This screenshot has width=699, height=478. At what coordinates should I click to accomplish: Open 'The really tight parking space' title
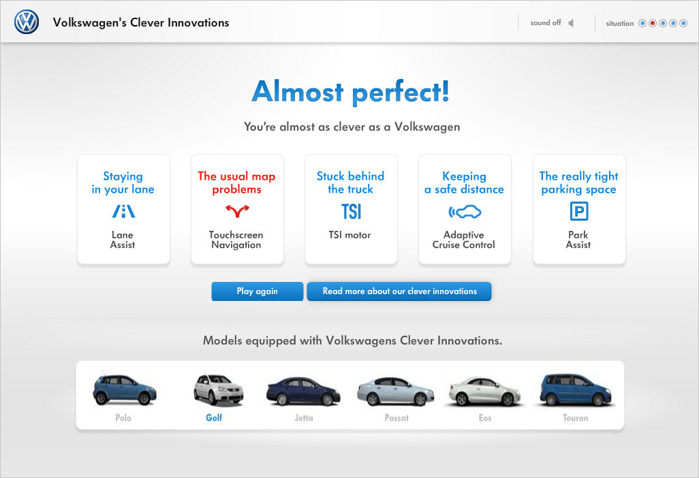[578, 182]
